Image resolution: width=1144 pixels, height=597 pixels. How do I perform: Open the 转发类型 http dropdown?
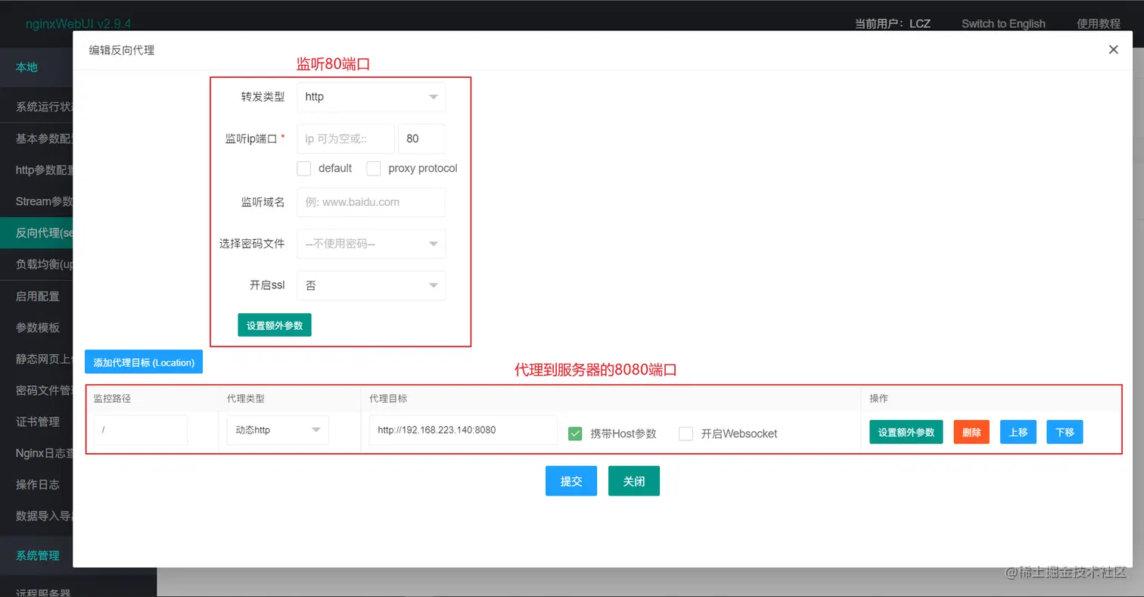pos(371,97)
